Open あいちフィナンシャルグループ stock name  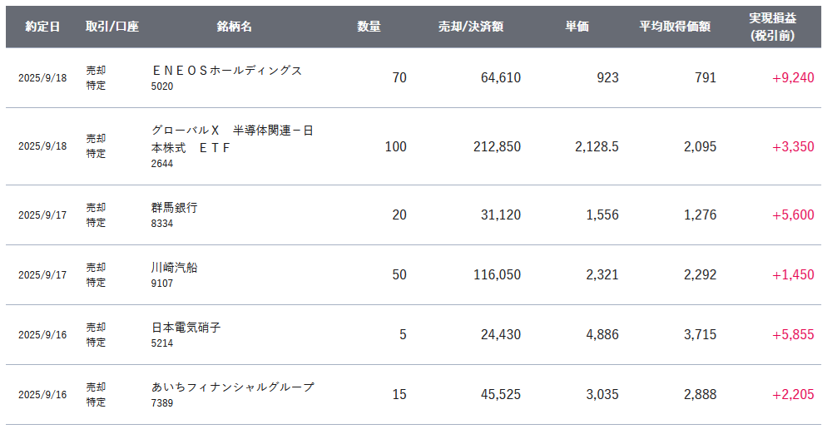click(x=233, y=387)
